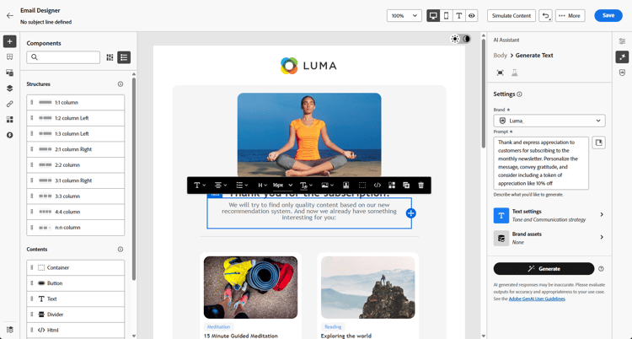The height and width of the screenshot is (339, 632).
Task: Open text alignment dropdown
Action: [221, 186]
